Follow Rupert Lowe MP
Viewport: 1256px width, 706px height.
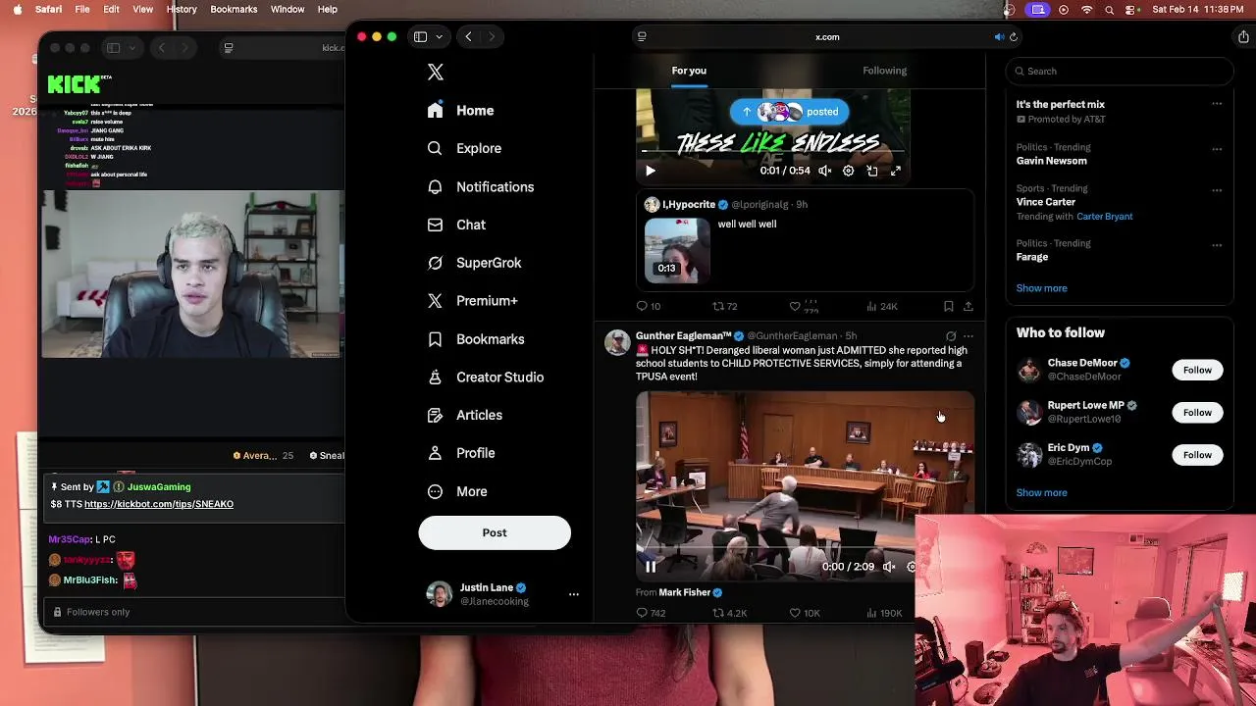click(1197, 413)
